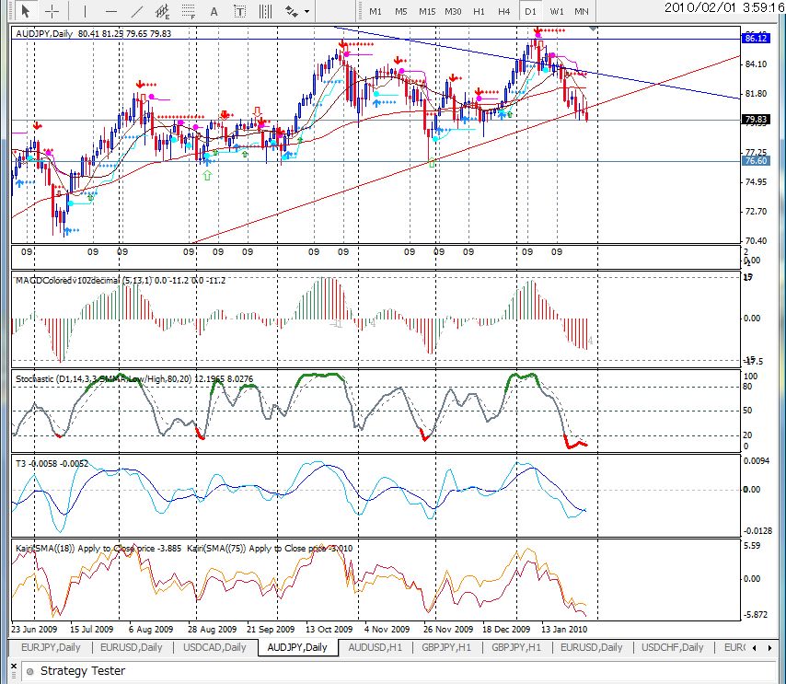Click the 21 Sep 2009 date label
The width and height of the screenshot is (786, 684).
click(271, 630)
